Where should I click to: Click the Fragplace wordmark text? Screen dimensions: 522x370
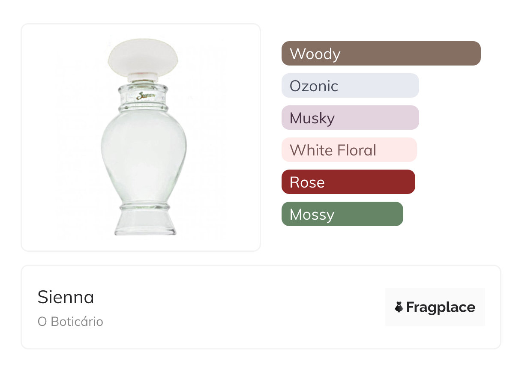[441, 307]
